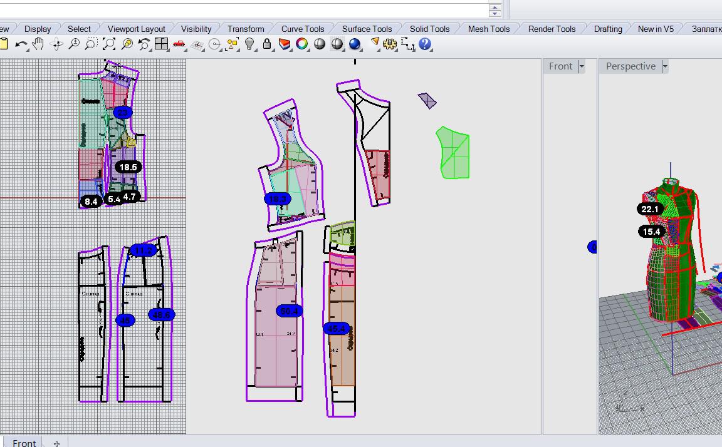
Task: Toggle object visibility with the light bulb icon
Action: (249, 44)
